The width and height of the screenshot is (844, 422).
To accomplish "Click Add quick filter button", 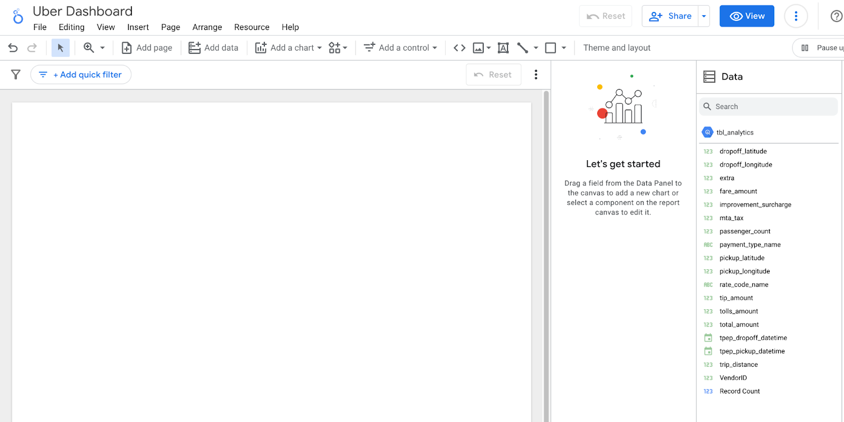I will pyautogui.click(x=81, y=75).
